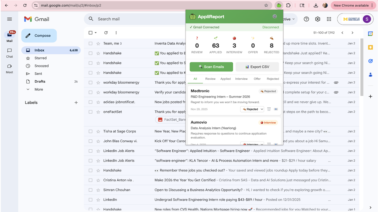The image size is (378, 212).
Task: Check the select-all checkbox
Action: [x=90, y=33]
